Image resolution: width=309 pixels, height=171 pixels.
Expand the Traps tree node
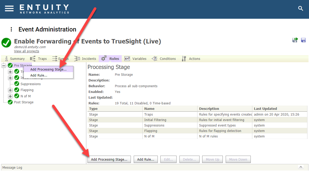click(10, 72)
